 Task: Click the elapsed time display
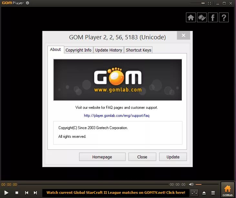(9, 184)
